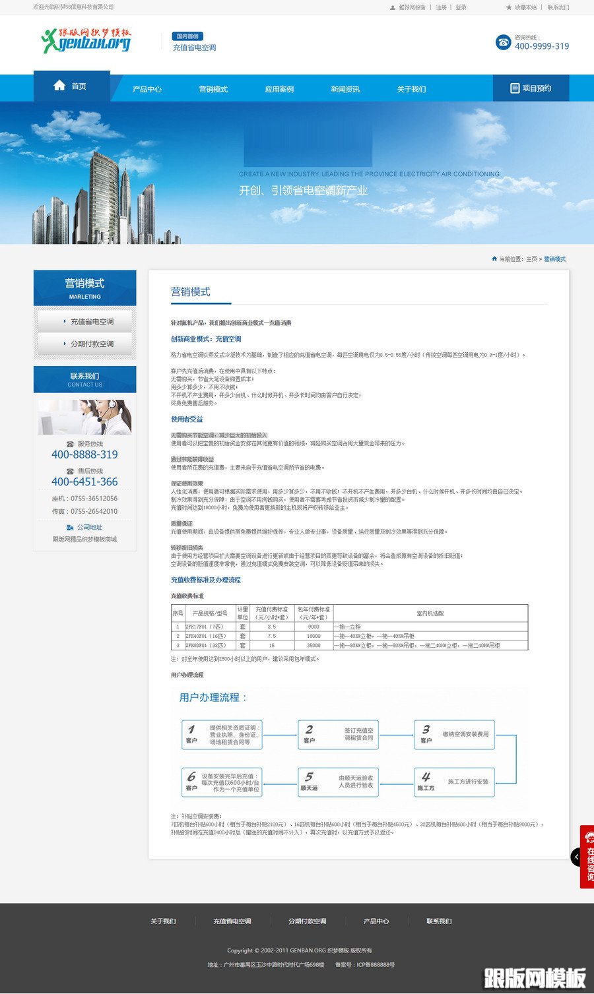The image size is (594, 994).
Task: Click step 5 box 由顺天运验收人员进行验收
Action: tap(338, 782)
